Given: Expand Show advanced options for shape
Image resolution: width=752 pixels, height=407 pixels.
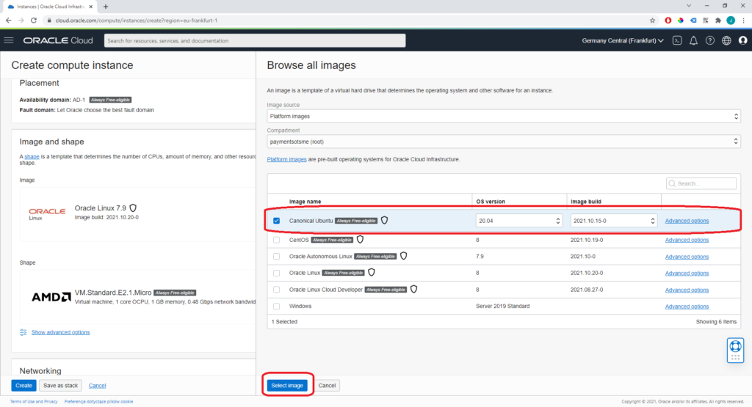Looking at the screenshot, I should coord(60,332).
